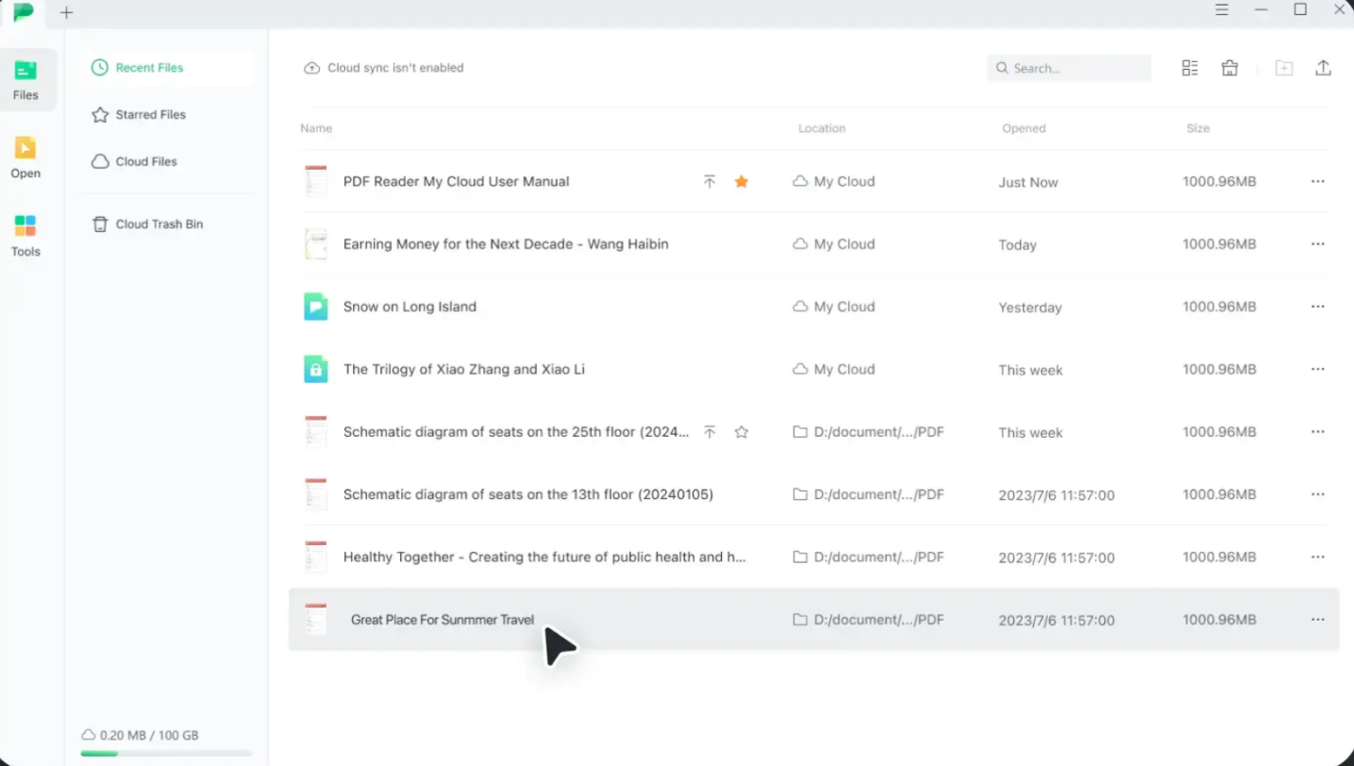Unstar PDF Reader My Cloud User Manual
Image resolution: width=1354 pixels, height=766 pixels.
coord(742,182)
